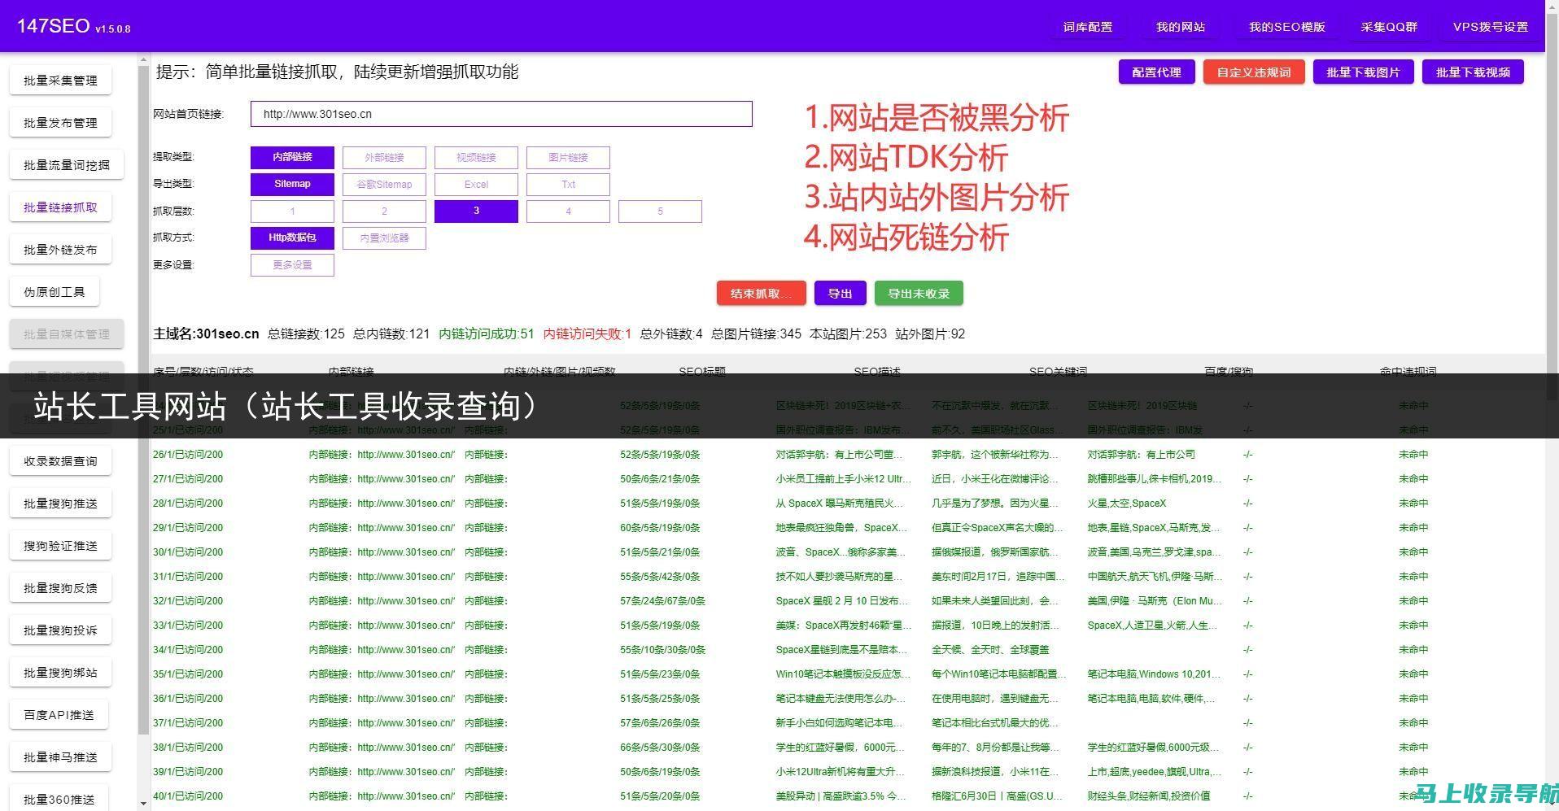Image resolution: width=1559 pixels, height=811 pixels.
Task: Click row 26/1/已访问/200 status cell
Action: tap(188, 455)
